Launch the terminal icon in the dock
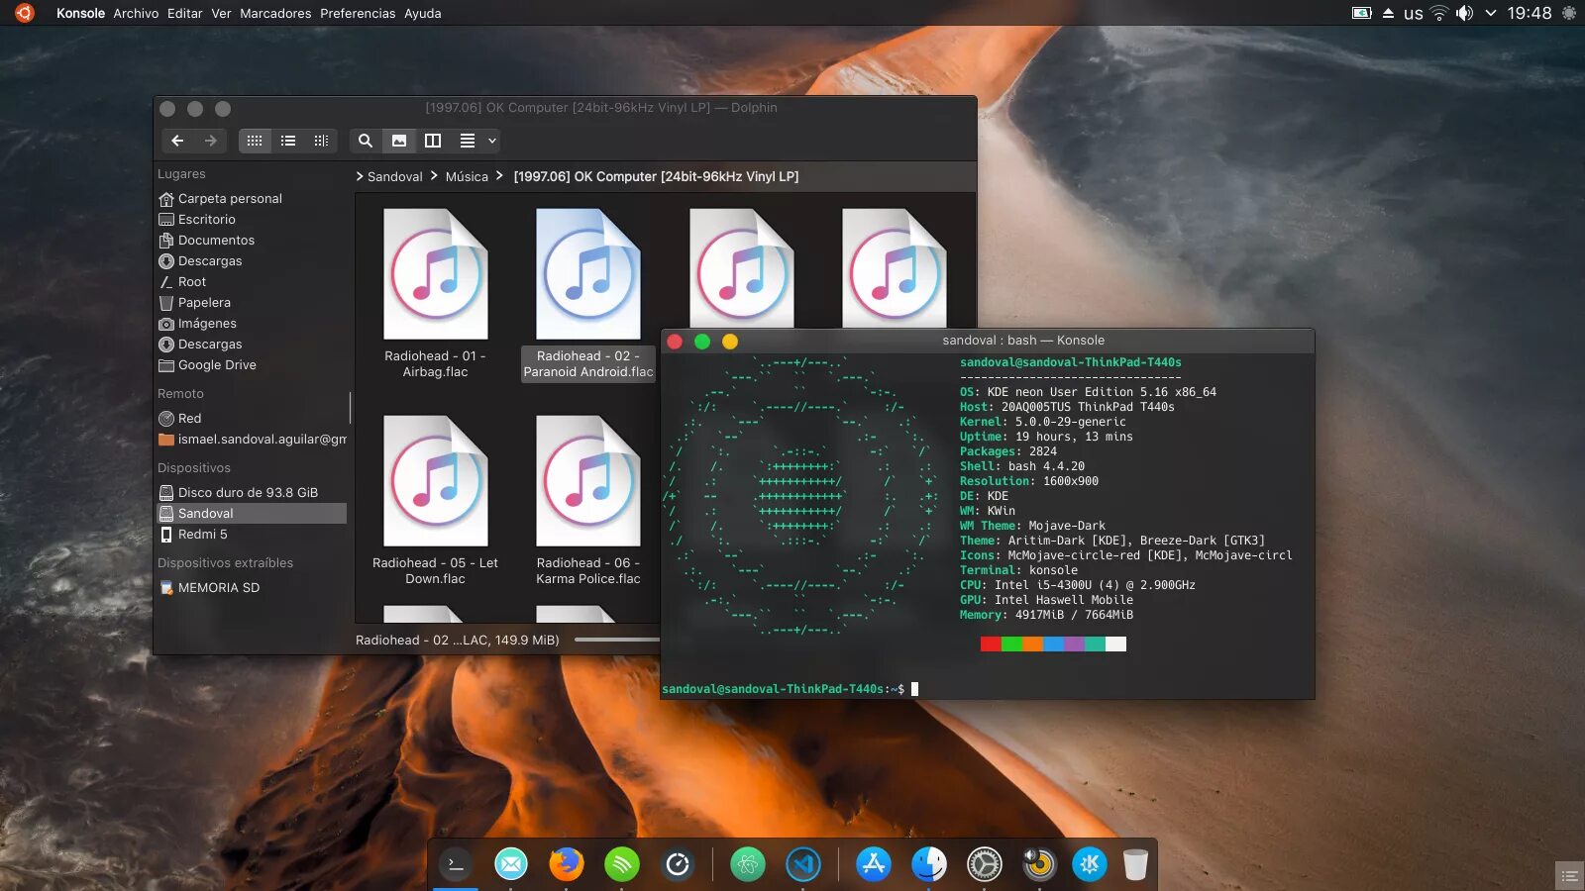 pyautogui.click(x=456, y=864)
